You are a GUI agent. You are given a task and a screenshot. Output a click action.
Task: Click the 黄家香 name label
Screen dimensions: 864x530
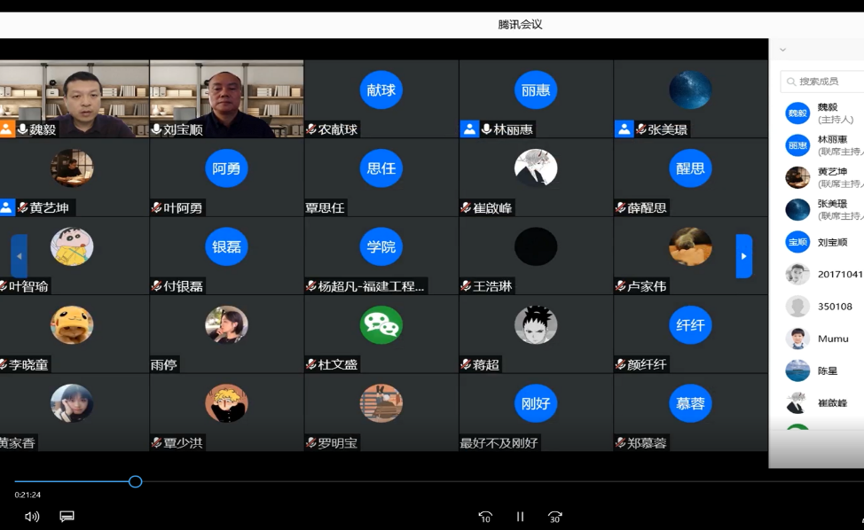18,442
